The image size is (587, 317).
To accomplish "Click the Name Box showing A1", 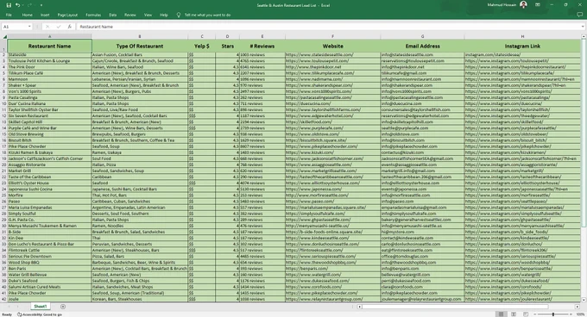I will 14,27.
